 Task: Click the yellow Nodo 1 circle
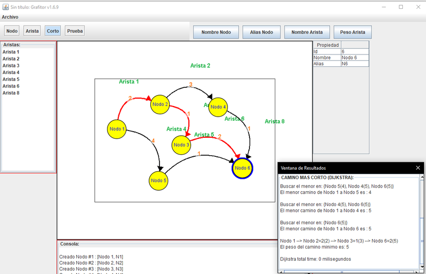tap(117, 129)
